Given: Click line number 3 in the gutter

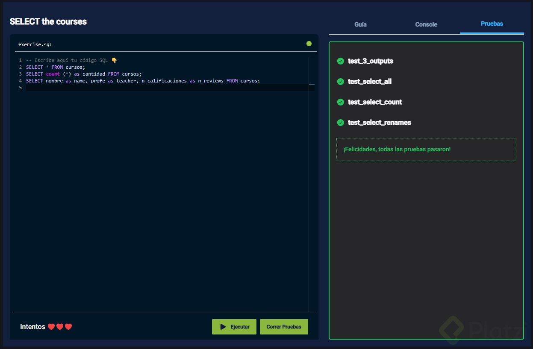Looking at the screenshot, I should pos(20,74).
